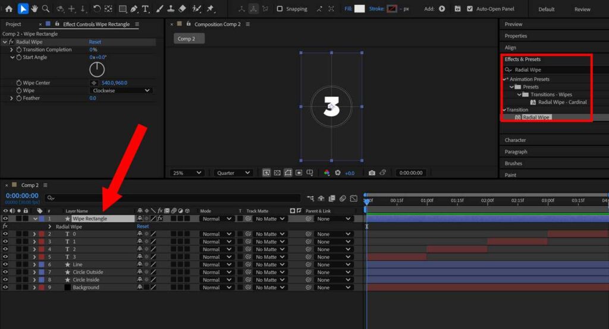Open the Align panel
The image size is (609, 329).
pyautogui.click(x=510, y=48)
